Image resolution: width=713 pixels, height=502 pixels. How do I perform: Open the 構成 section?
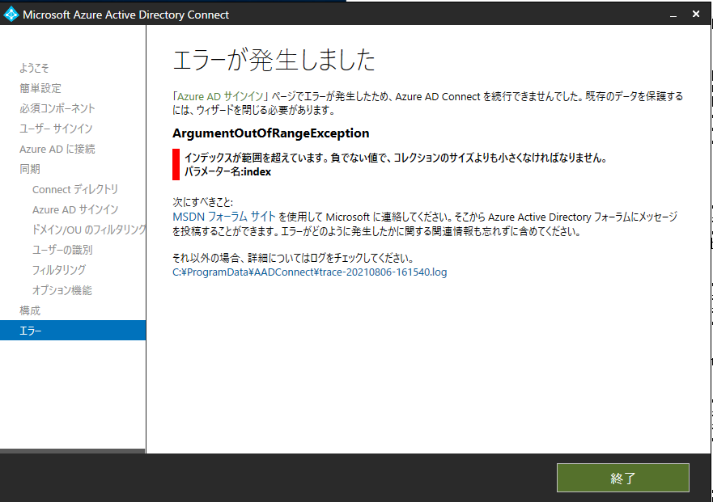28,310
